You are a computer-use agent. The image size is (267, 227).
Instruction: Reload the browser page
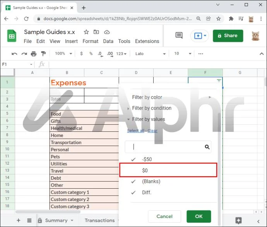tap(26, 19)
